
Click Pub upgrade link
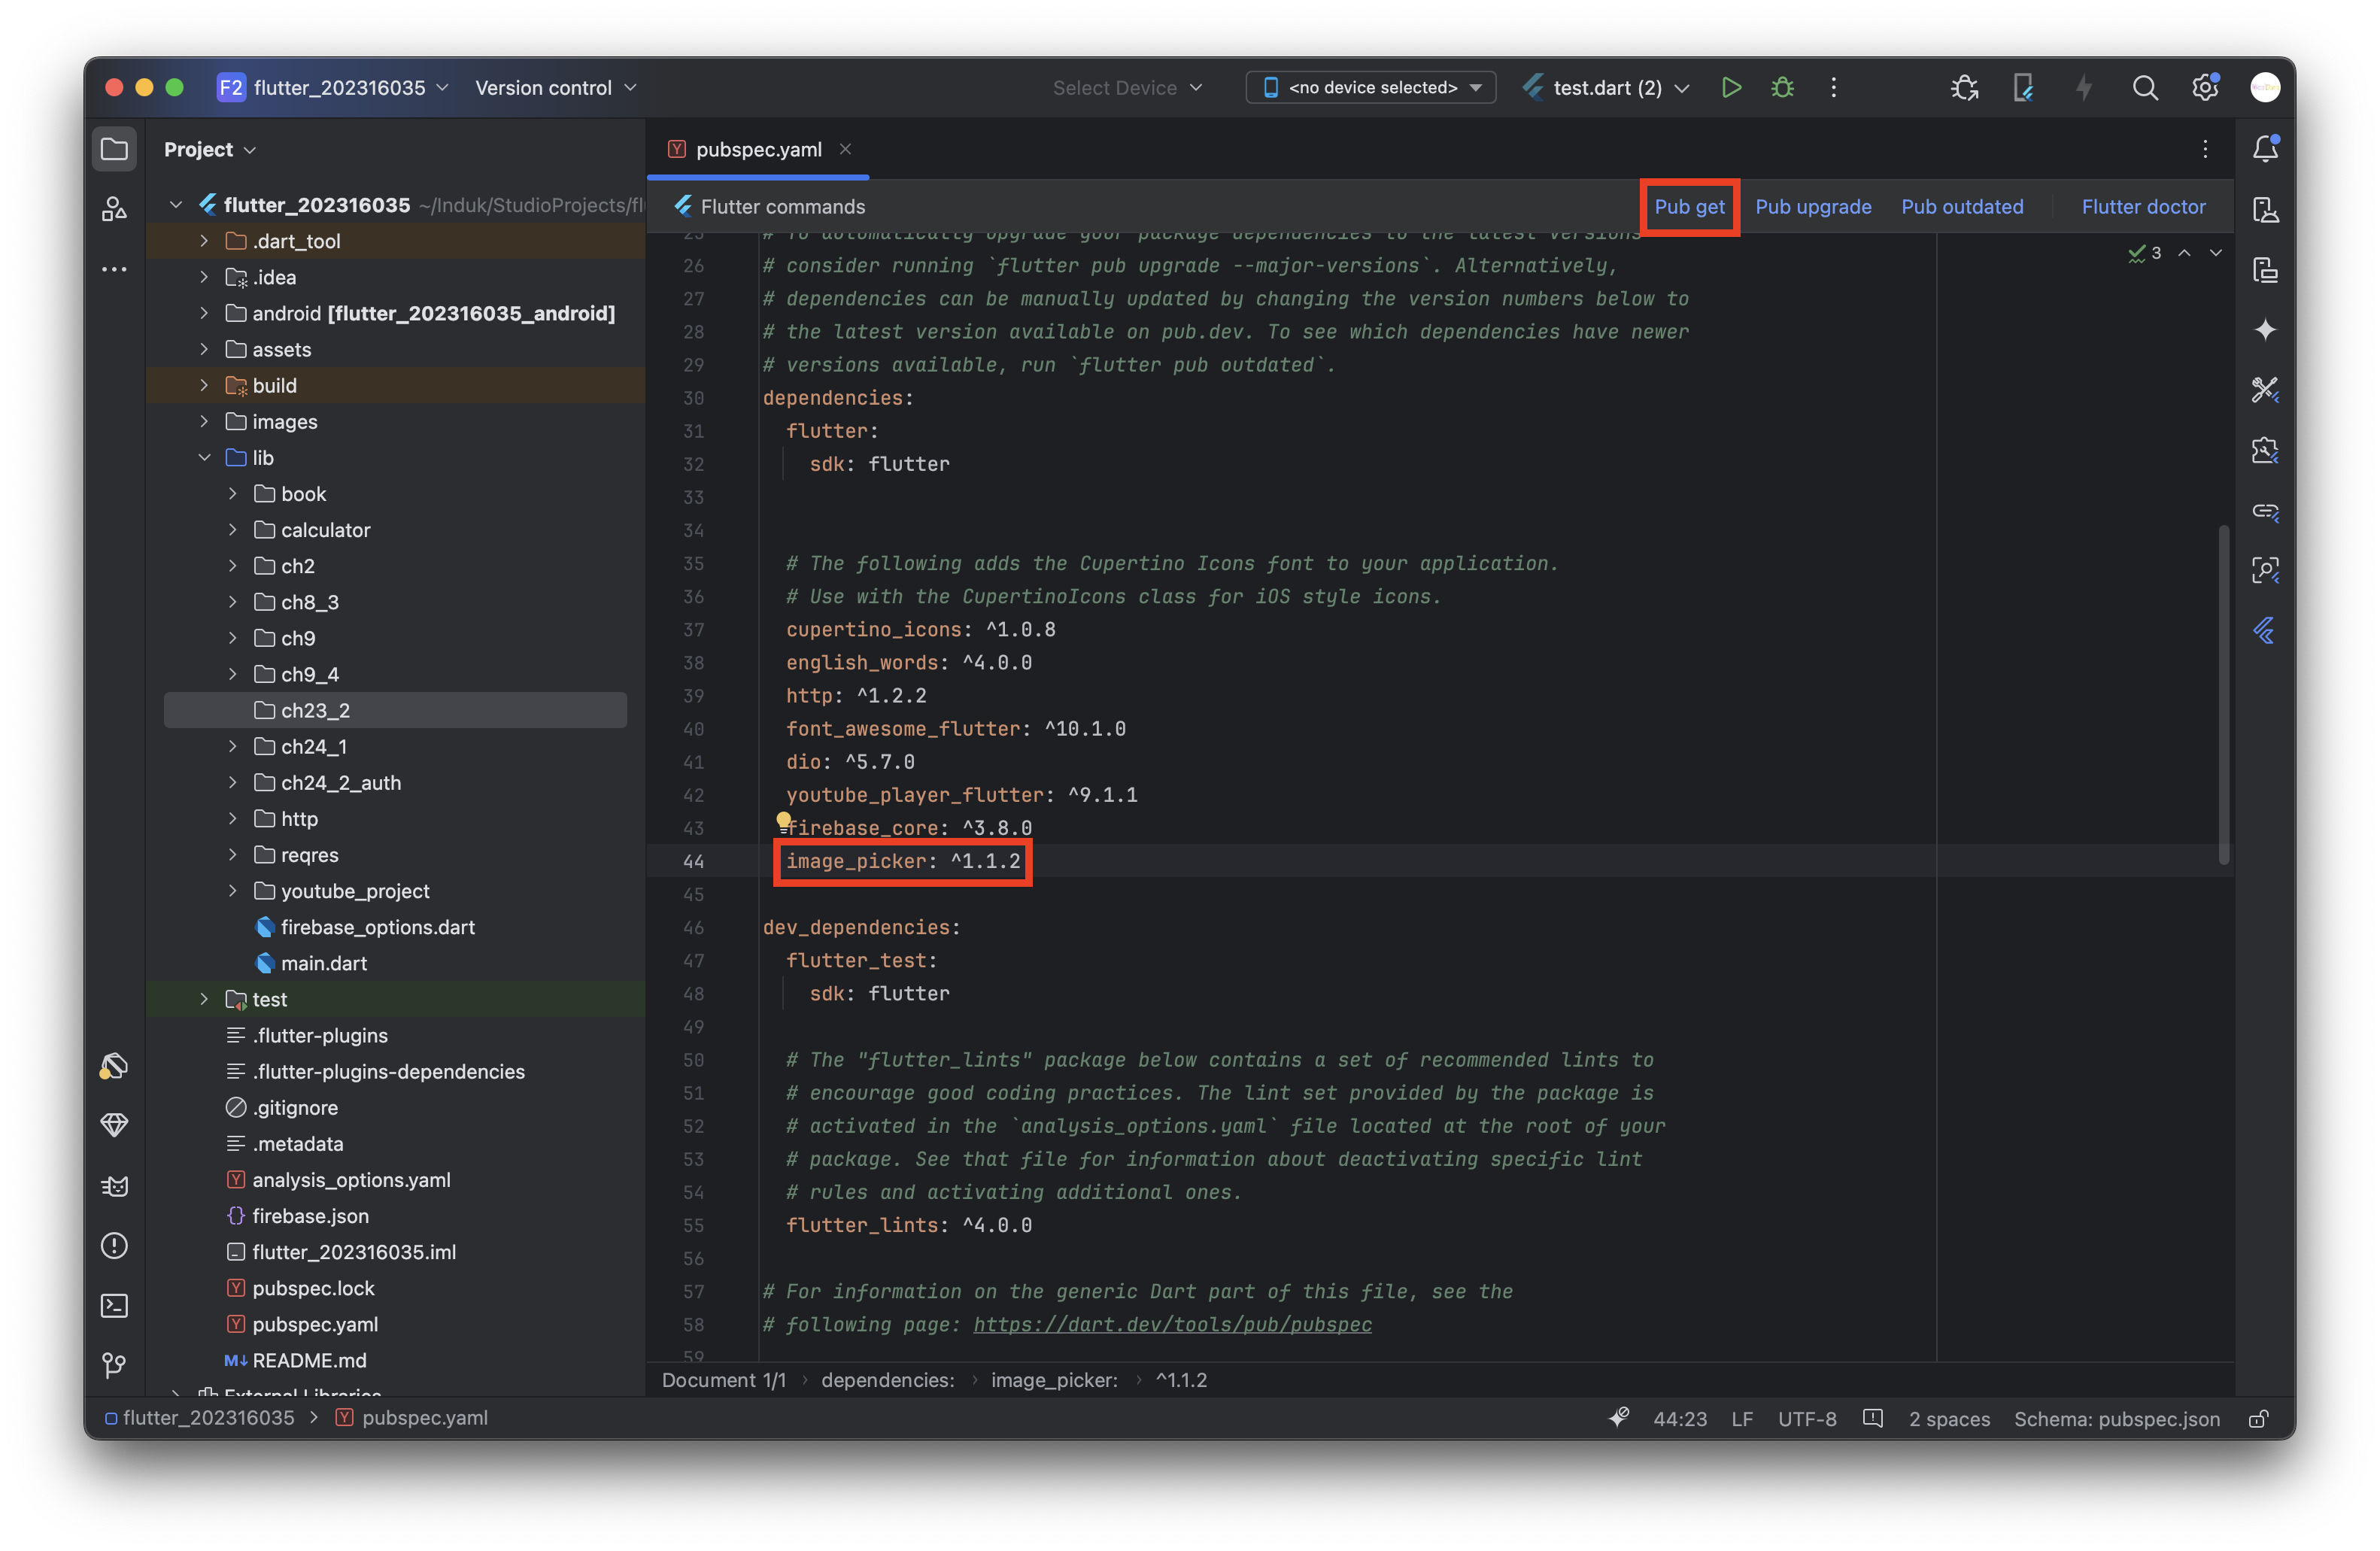click(x=1812, y=207)
